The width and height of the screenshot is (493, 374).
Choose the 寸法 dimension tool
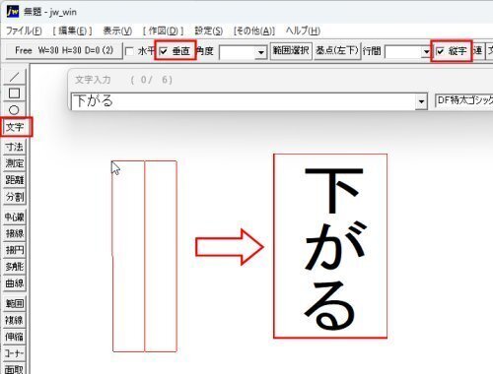[x=15, y=147]
